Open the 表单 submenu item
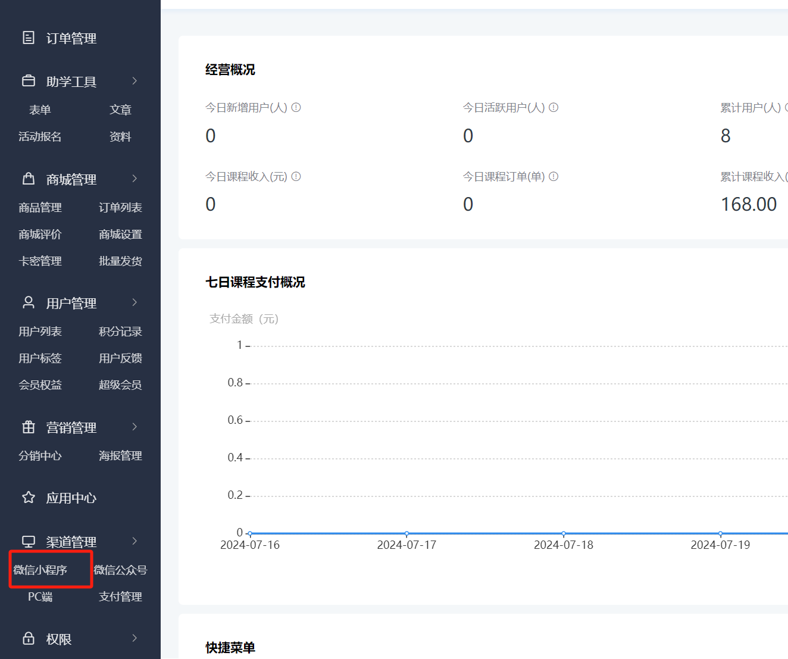This screenshot has width=788, height=659. pyautogui.click(x=40, y=110)
